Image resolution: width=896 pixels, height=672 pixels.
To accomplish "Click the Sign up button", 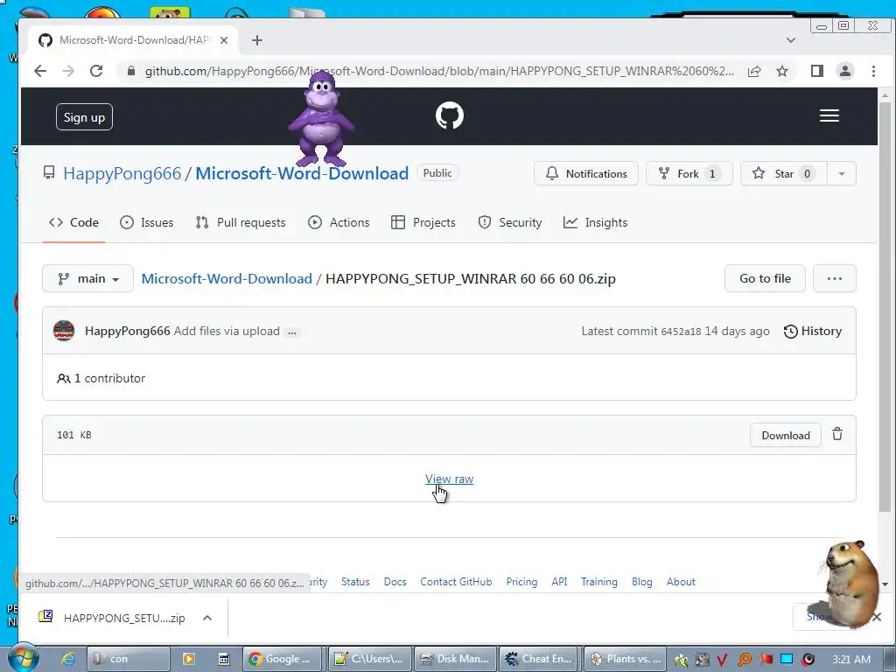I will coord(84,117).
